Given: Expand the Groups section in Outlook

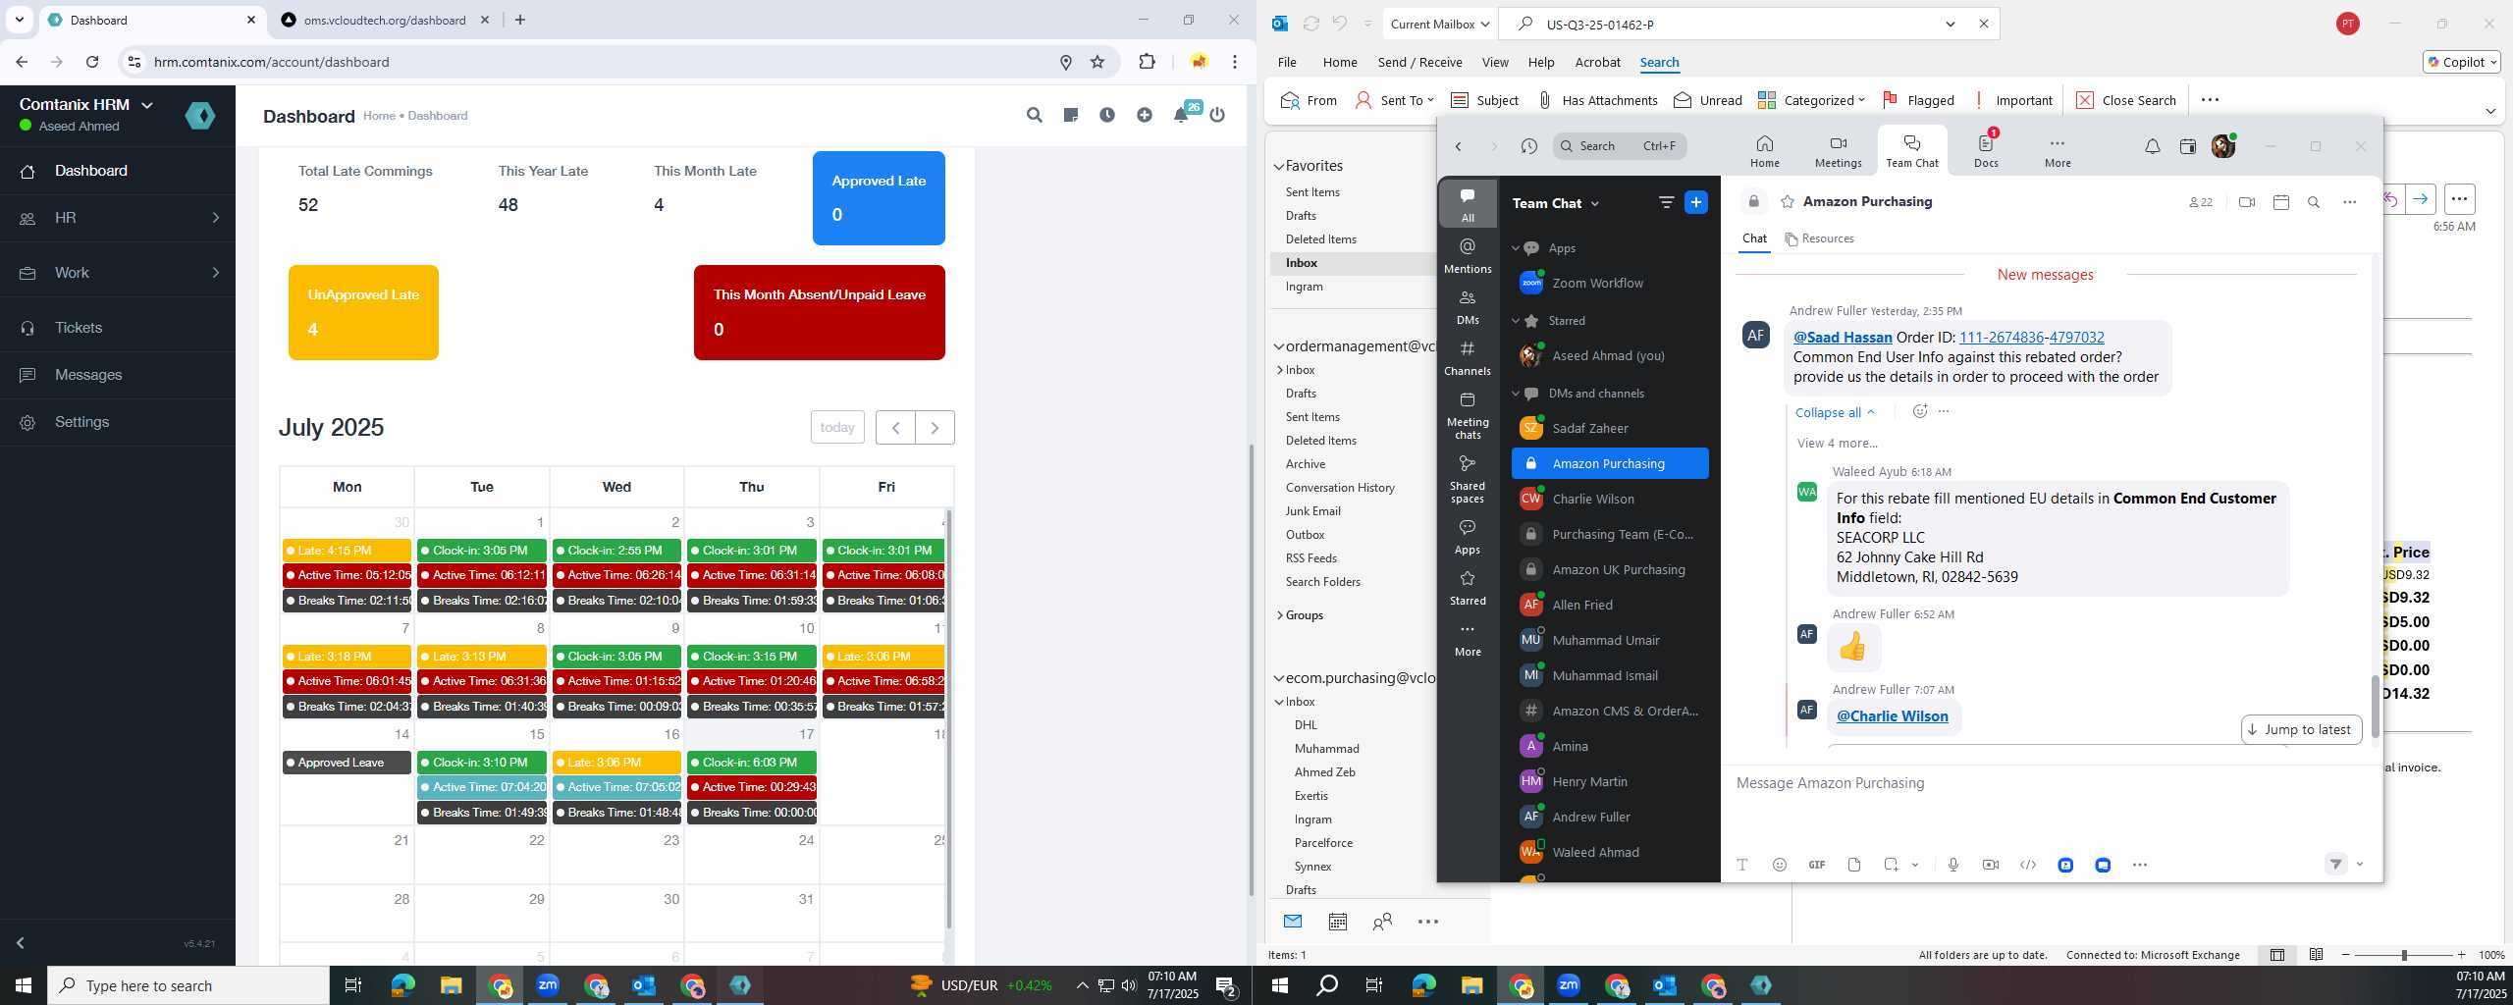Looking at the screenshot, I should click(x=1279, y=615).
